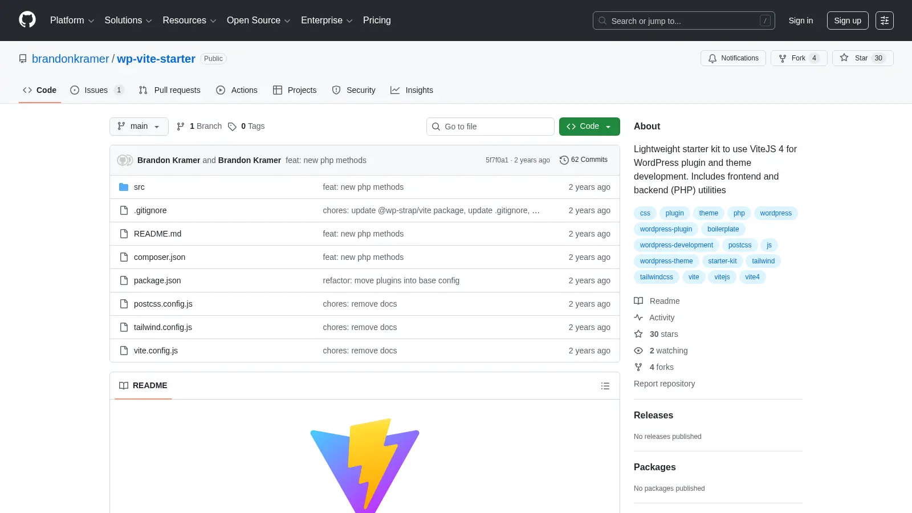
Task: Select the vite4 topic tag
Action: pos(752,277)
